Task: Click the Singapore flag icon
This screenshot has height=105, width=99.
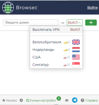Action: pyautogui.click(x=76, y=65)
